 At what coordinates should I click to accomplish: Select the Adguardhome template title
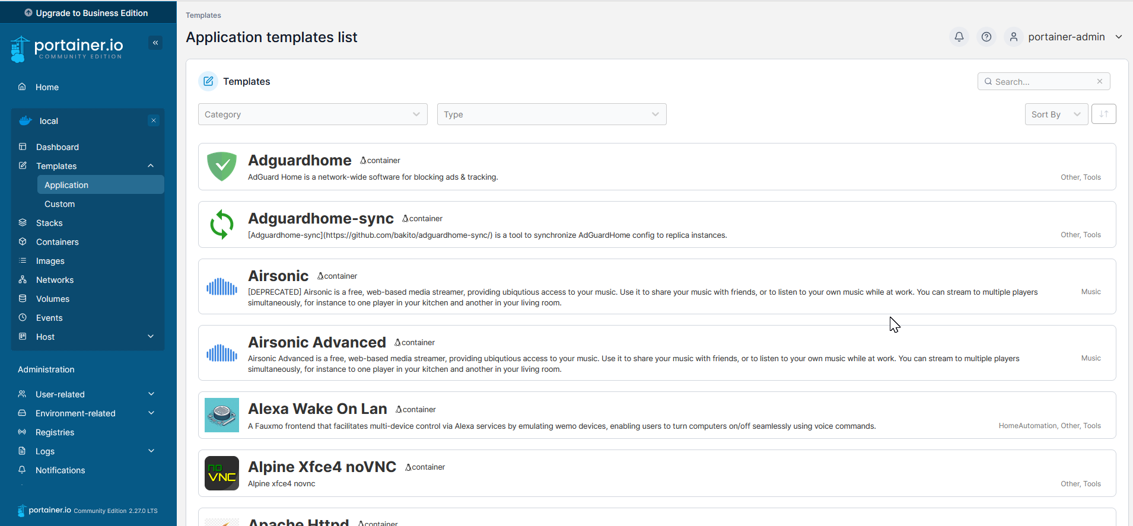(300, 160)
